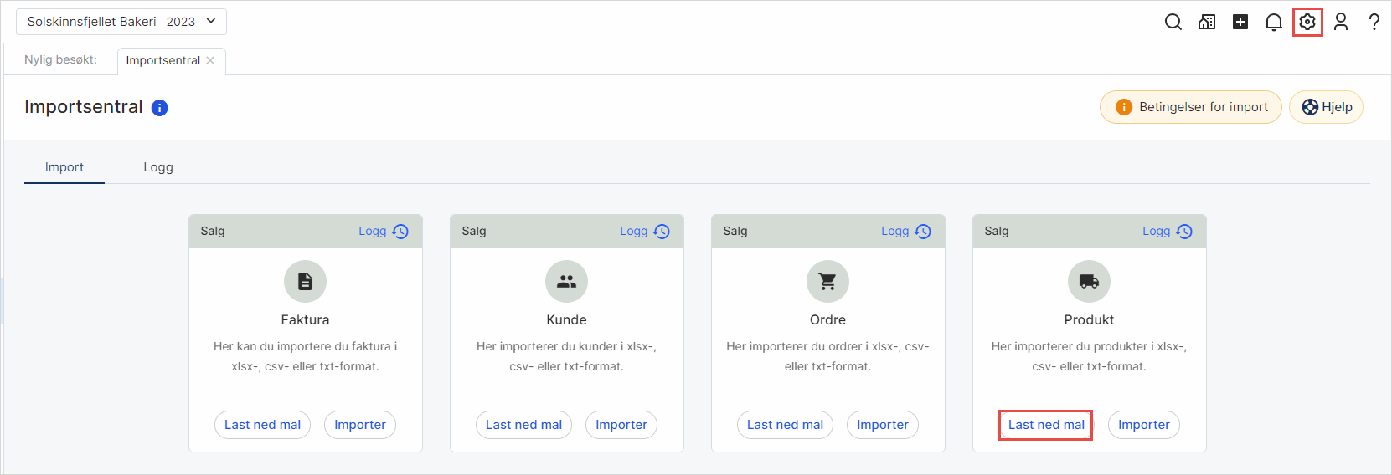Viewport: 1392px width, 475px height.
Task: Download the Produkt template via Last ned mal
Action: tap(1046, 425)
